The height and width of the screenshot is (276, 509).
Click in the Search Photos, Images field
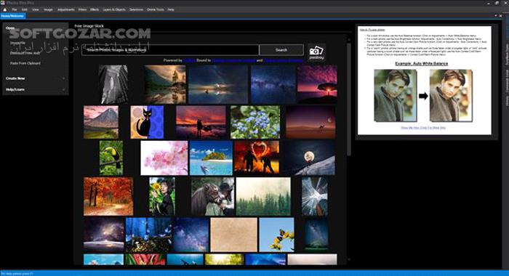tap(170, 50)
